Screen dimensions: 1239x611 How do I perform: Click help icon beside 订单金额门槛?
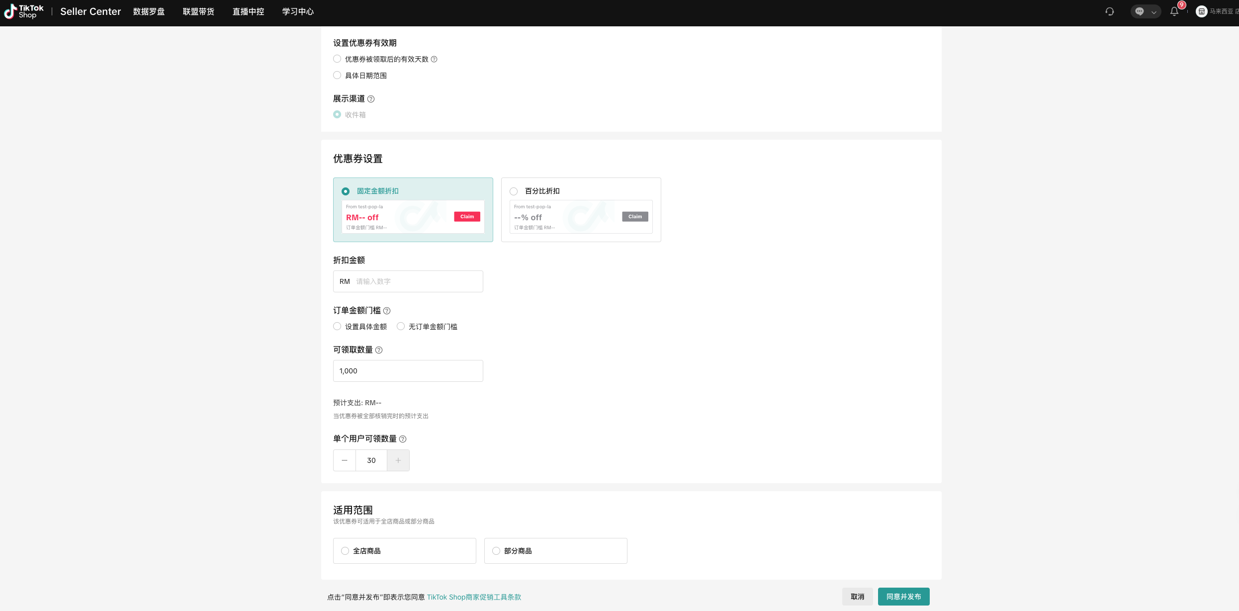387,311
